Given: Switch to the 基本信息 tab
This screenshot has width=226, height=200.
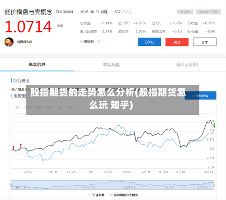Looking at the screenshot, I should (37, 64).
